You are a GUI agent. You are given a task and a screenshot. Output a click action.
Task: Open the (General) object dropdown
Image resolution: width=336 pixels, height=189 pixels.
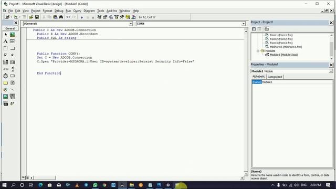(x=131, y=24)
